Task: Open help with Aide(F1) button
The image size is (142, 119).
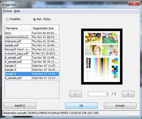Action: pyautogui.click(x=20, y=106)
